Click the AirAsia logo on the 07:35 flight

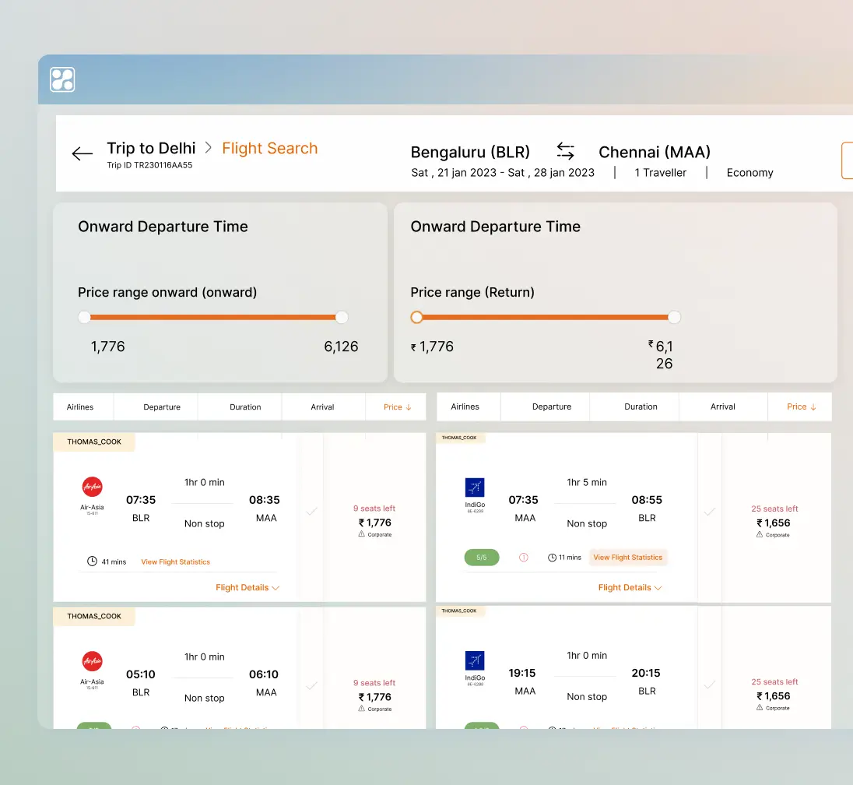[x=92, y=487]
